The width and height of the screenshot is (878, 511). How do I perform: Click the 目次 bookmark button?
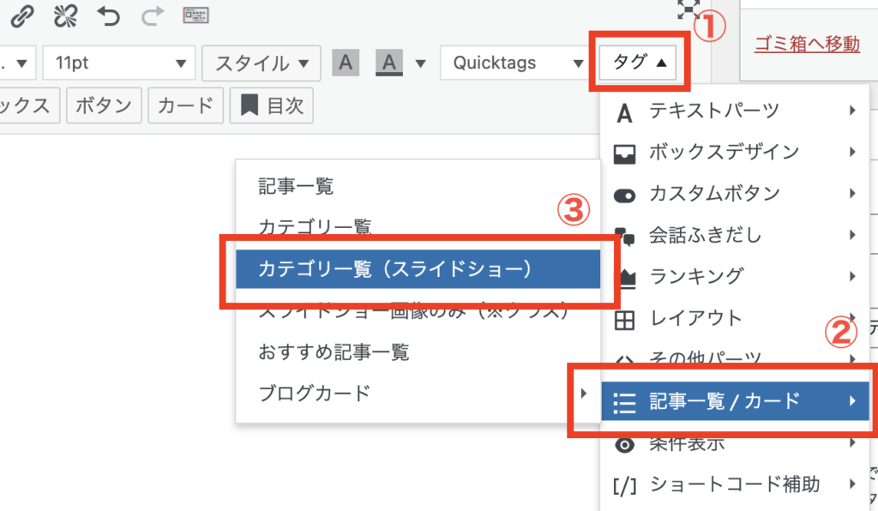[272, 106]
